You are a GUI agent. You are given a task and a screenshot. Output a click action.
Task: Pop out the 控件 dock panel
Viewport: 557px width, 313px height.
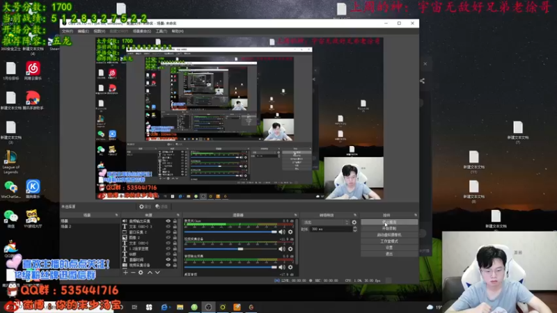[x=415, y=215]
